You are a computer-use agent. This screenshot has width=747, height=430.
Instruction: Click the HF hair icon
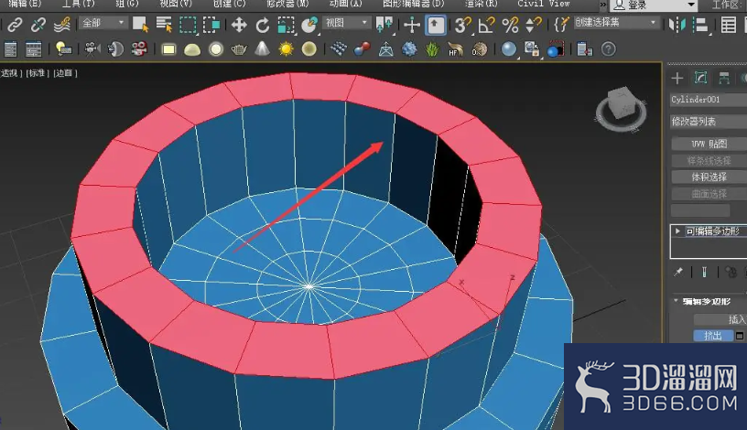[456, 49]
